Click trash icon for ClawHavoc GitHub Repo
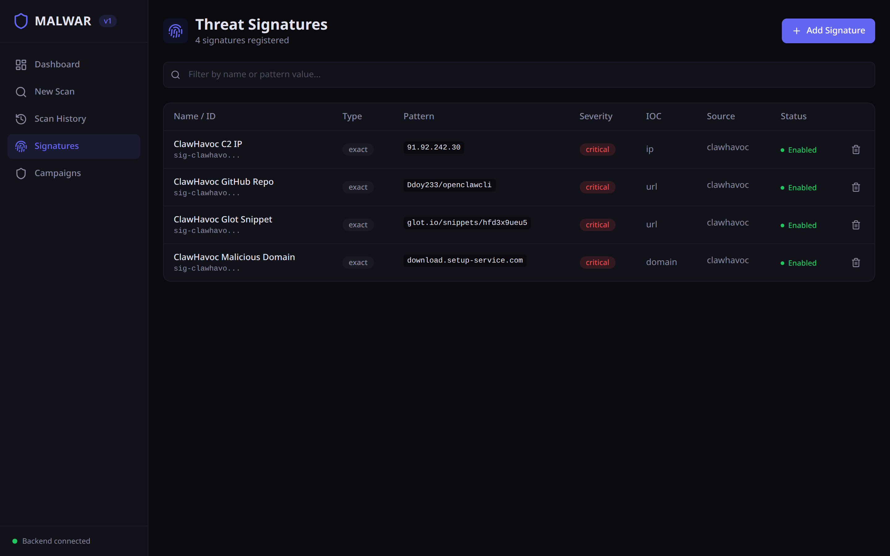This screenshot has width=890, height=556. pyautogui.click(x=856, y=187)
